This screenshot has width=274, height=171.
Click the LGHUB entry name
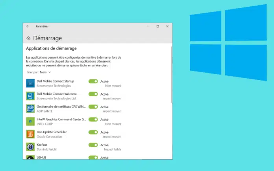tap(41, 157)
